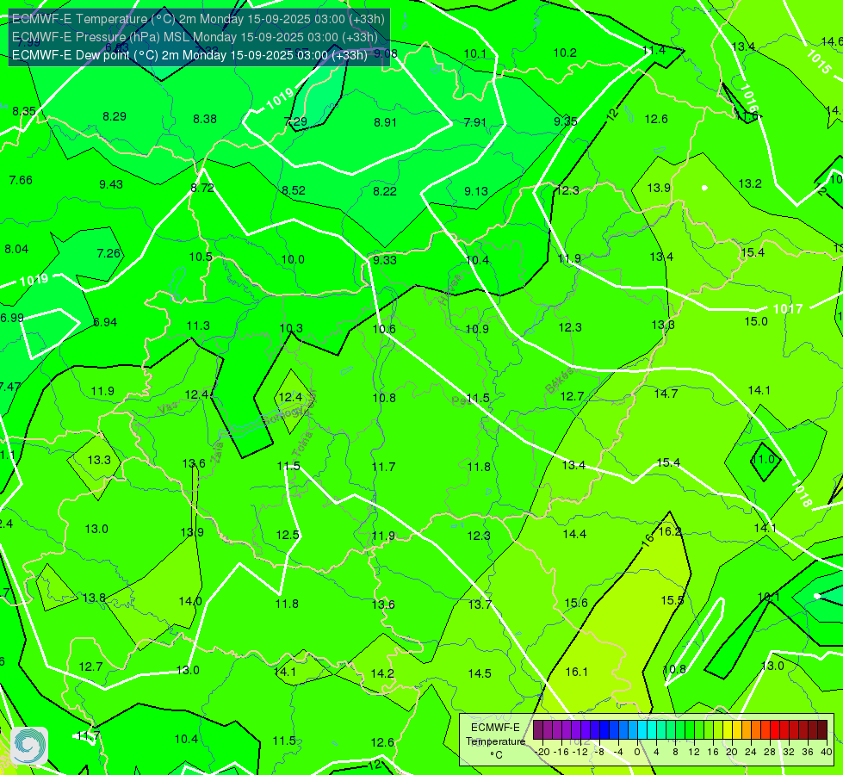Click the 10.2 temperature value
This screenshot has height=775, width=843.
(x=565, y=53)
